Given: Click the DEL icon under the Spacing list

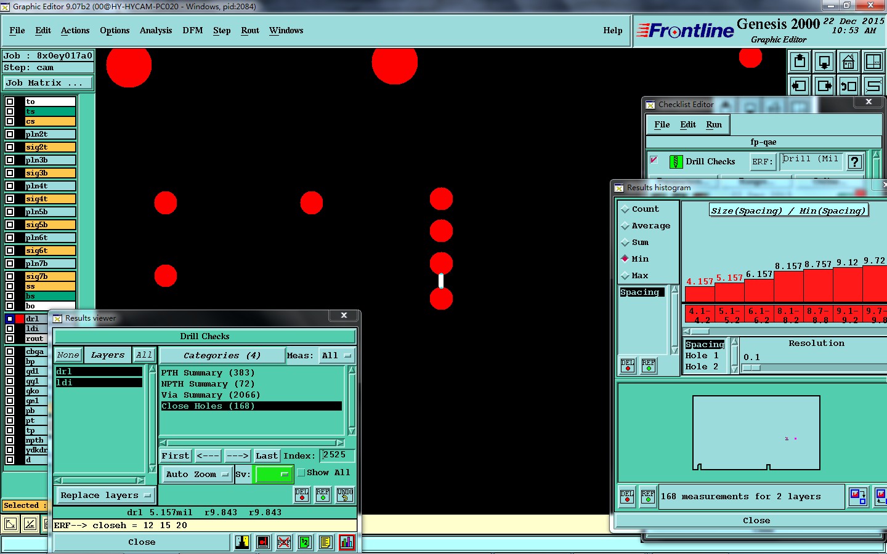Looking at the screenshot, I should coord(628,366).
